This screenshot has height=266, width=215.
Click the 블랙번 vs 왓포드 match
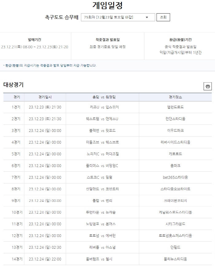tap(102, 131)
